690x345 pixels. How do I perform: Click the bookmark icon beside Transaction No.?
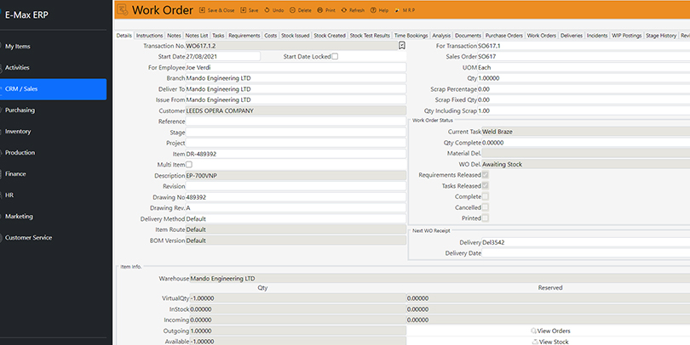coord(401,46)
